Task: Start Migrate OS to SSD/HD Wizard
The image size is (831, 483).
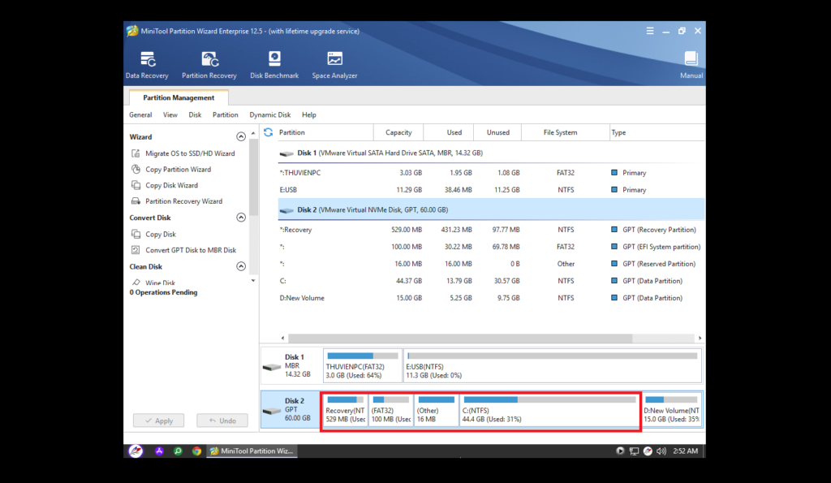Action: pyautogui.click(x=190, y=153)
